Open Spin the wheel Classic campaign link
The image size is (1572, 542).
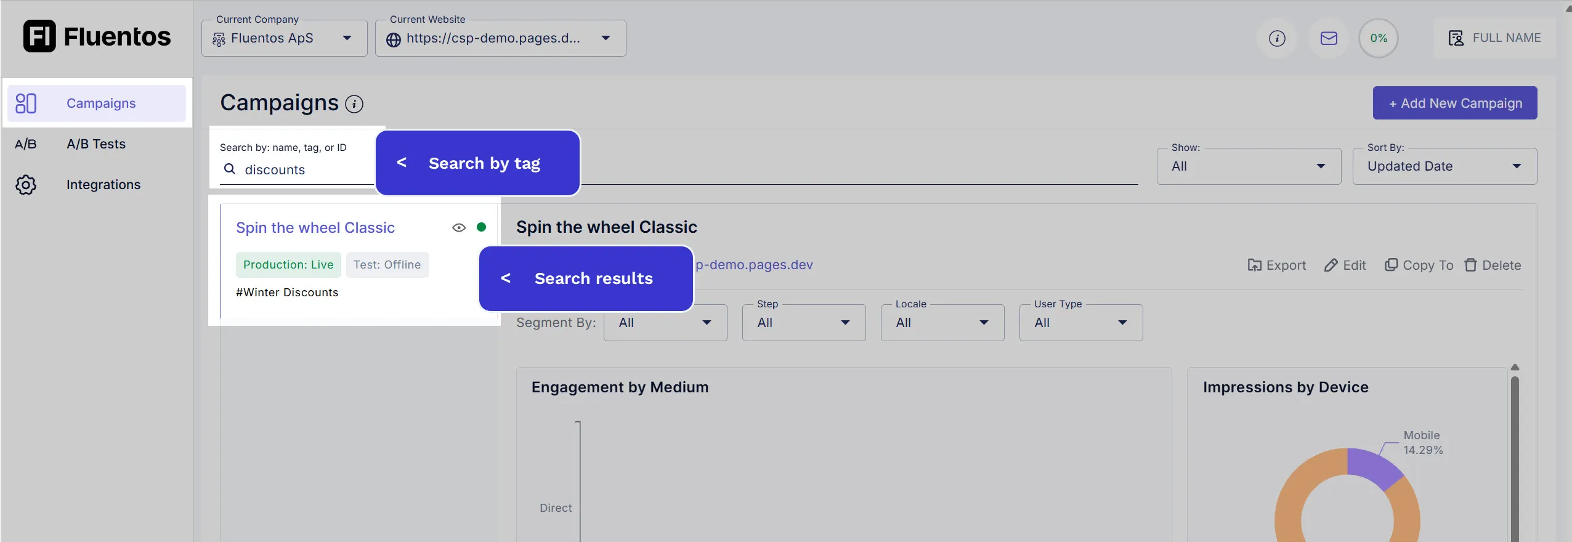point(315,227)
